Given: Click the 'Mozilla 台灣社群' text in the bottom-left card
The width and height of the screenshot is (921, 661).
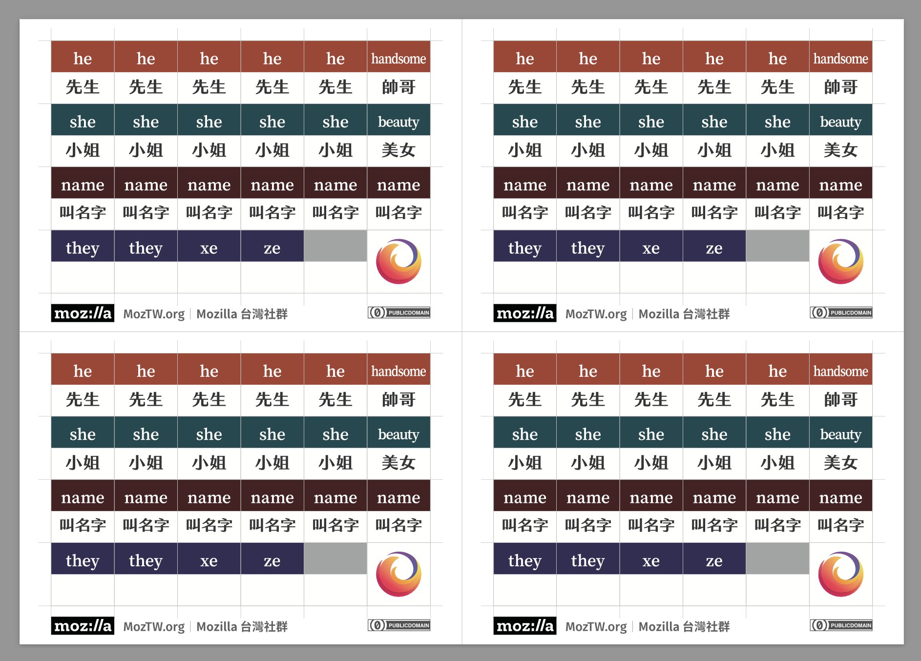Looking at the screenshot, I should coord(242,627).
